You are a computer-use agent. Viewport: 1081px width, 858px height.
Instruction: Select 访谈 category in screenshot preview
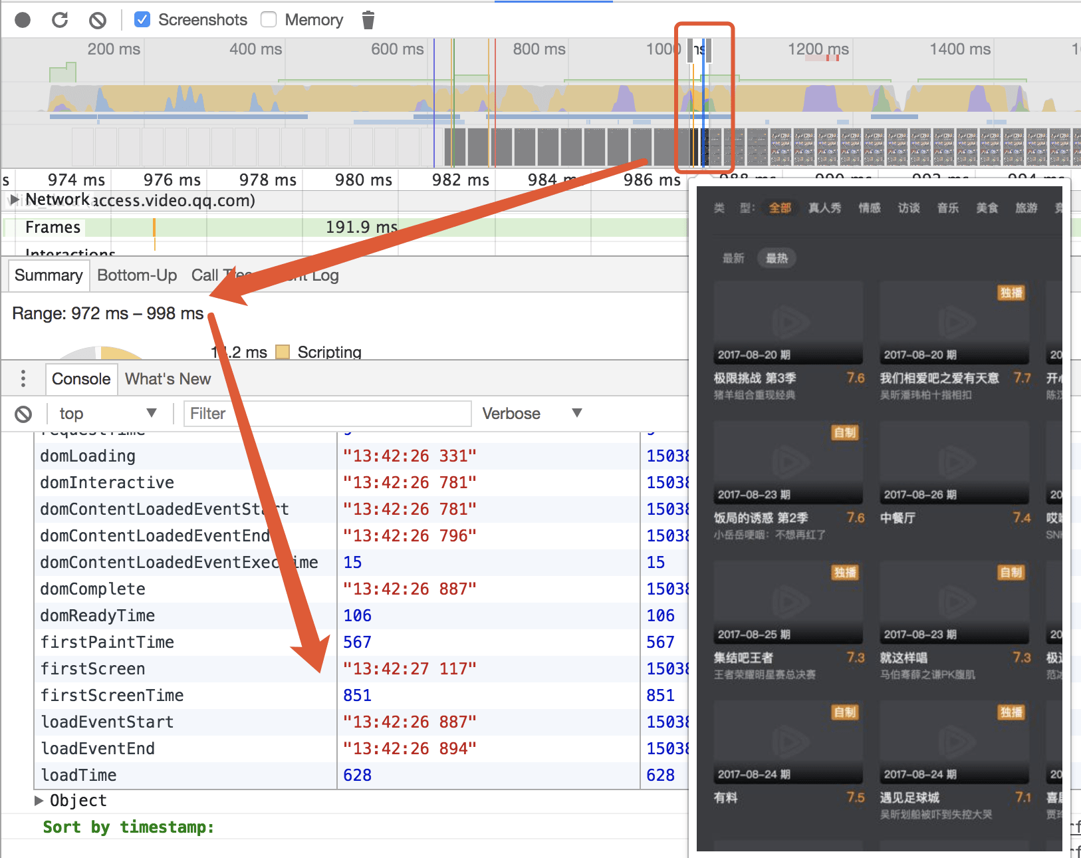coord(909,208)
